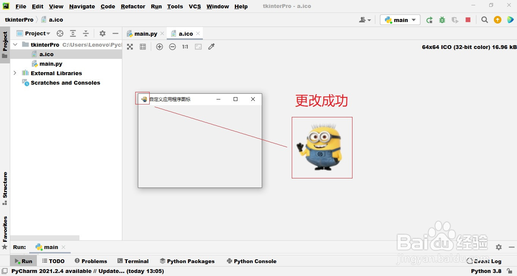Expand External Libraries node
Viewport: 517px width, 276px height.
click(x=15, y=73)
